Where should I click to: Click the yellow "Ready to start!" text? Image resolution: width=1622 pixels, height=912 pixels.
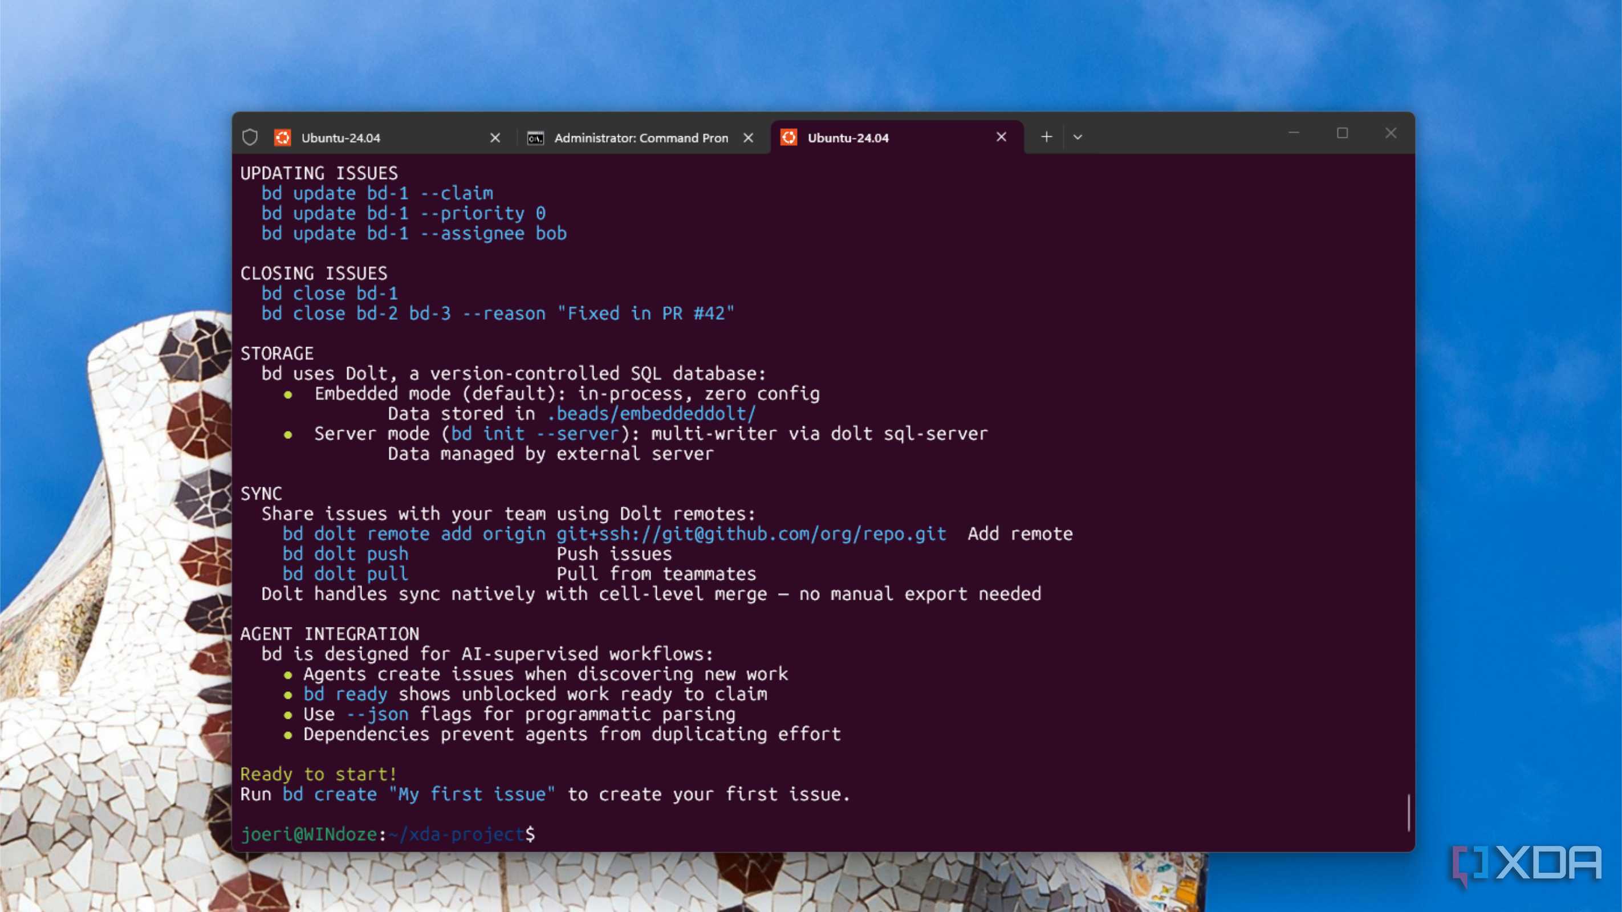click(319, 774)
